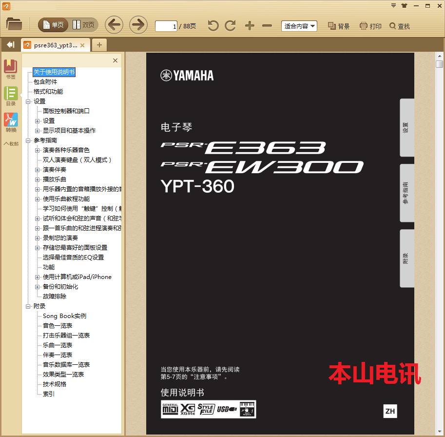Select 选择最佳音质的EQ设置 entry

click(x=73, y=258)
